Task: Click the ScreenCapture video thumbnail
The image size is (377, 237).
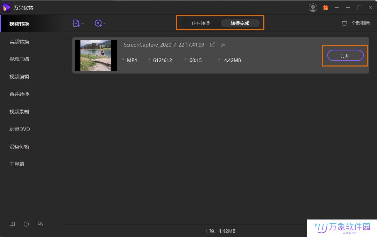Action: (x=96, y=55)
